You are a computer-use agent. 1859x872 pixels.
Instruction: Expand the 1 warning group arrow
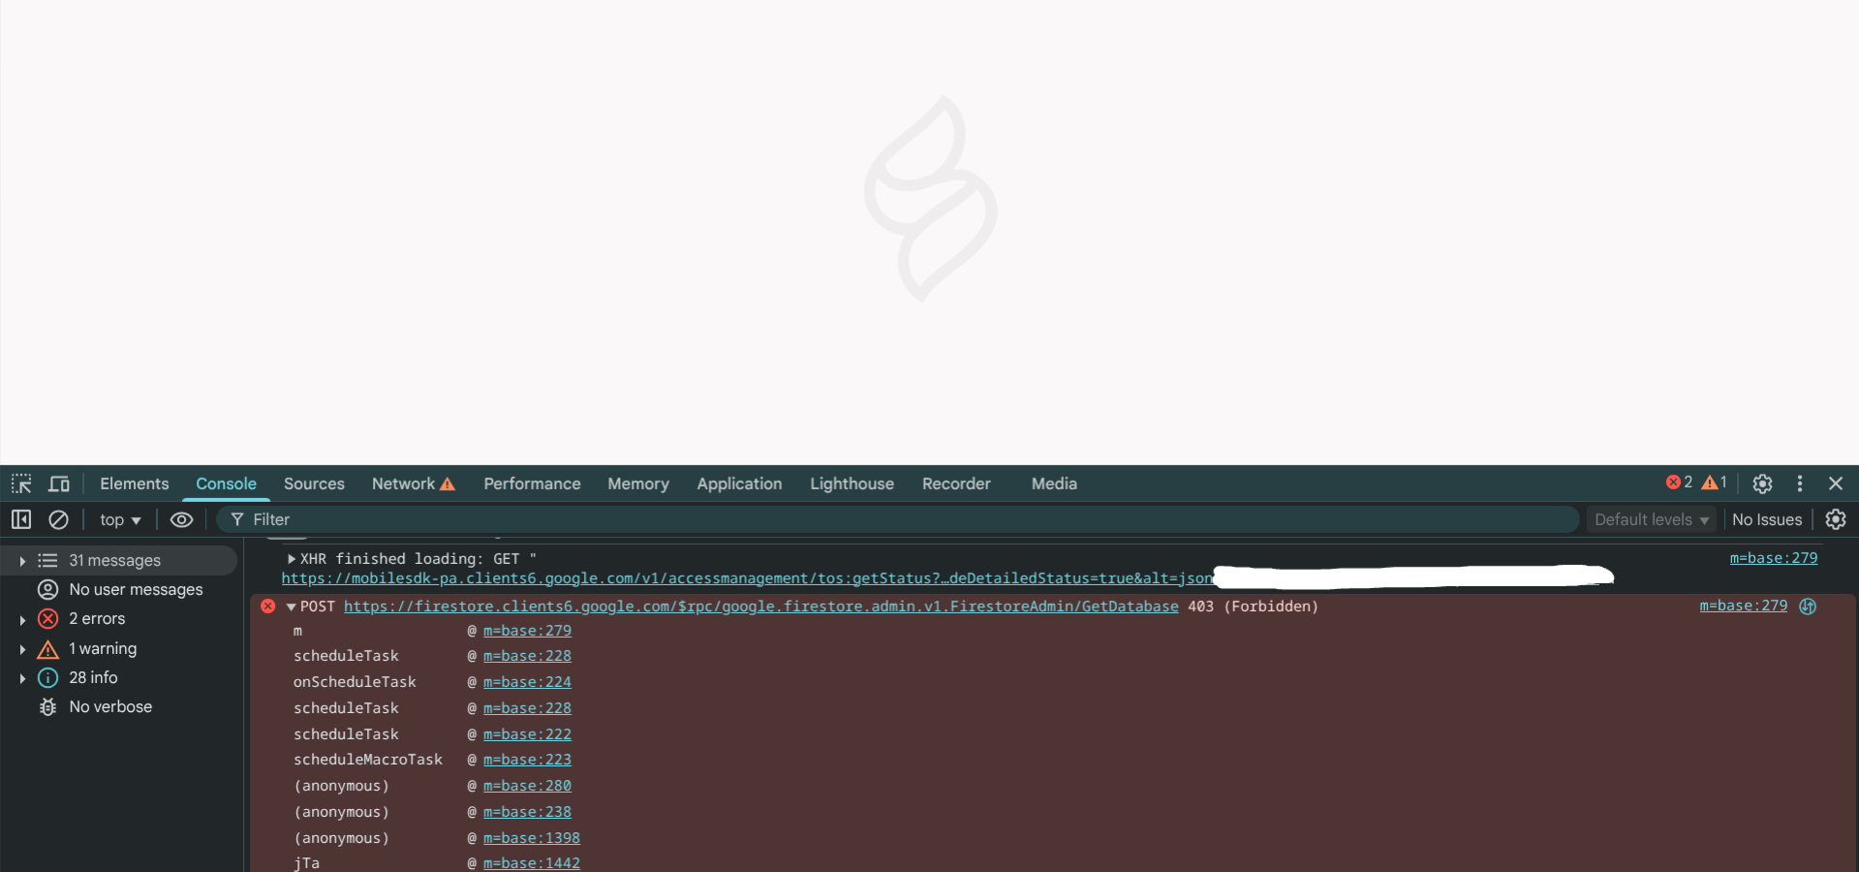point(22,649)
